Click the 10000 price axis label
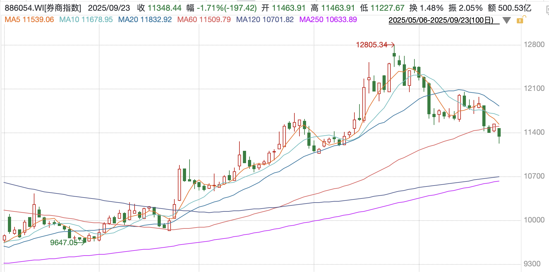This screenshot has height=272, width=549. coord(534,220)
